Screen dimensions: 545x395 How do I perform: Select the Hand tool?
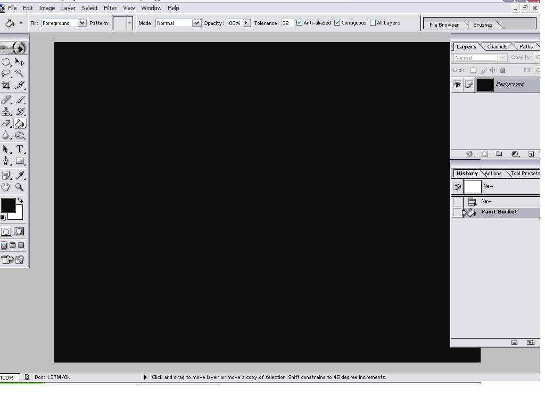point(6,187)
